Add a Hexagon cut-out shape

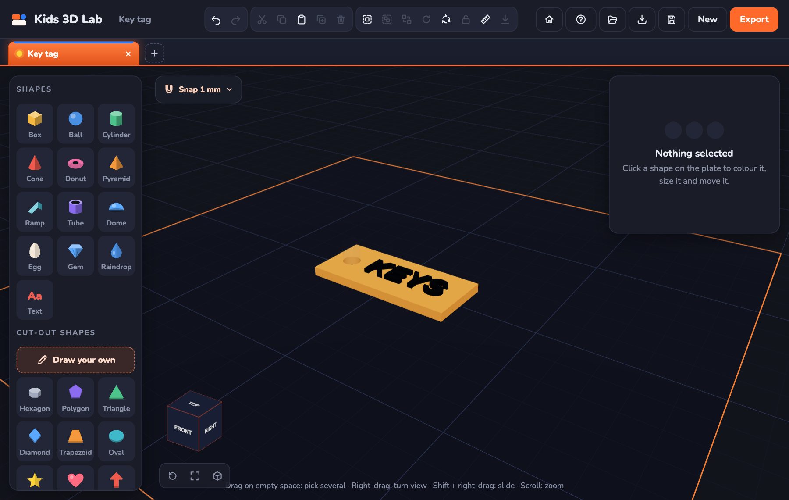(x=35, y=397)
